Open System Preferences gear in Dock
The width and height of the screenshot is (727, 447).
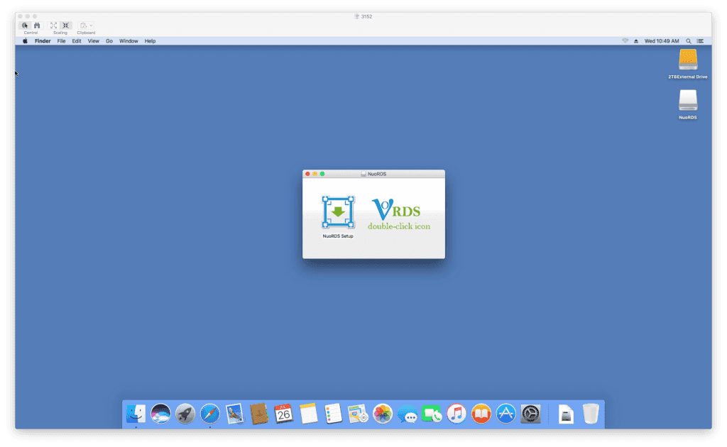pyautogui.click(x=530, y=414)
